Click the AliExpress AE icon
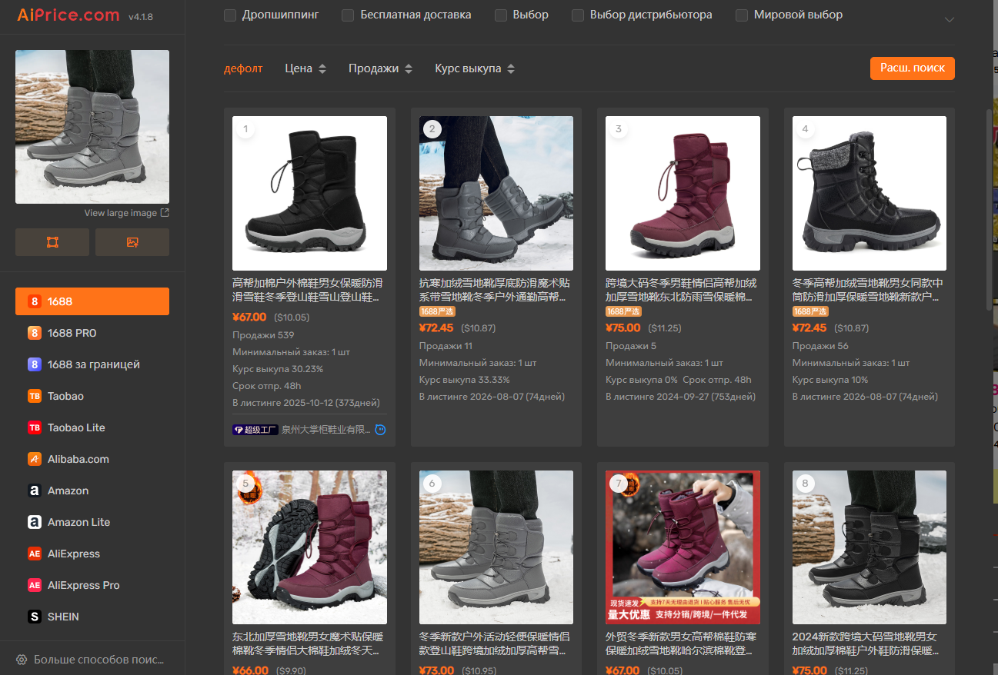Image resolution: width=998 pixels, height=675 pixels. pyautogui.click(x=35, y=554)
